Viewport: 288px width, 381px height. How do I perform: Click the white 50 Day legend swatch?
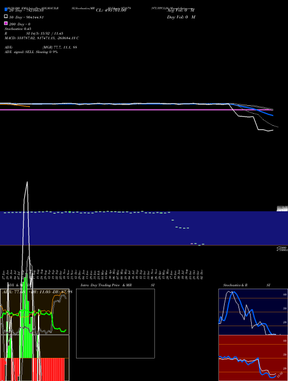pyautogui.click(x=6, y=16)
